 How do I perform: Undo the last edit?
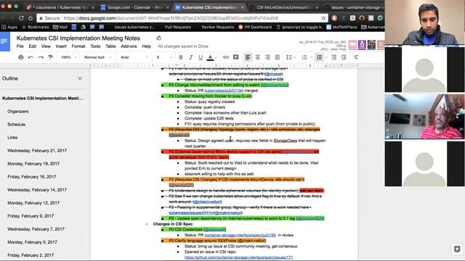(x=31, y=57)
